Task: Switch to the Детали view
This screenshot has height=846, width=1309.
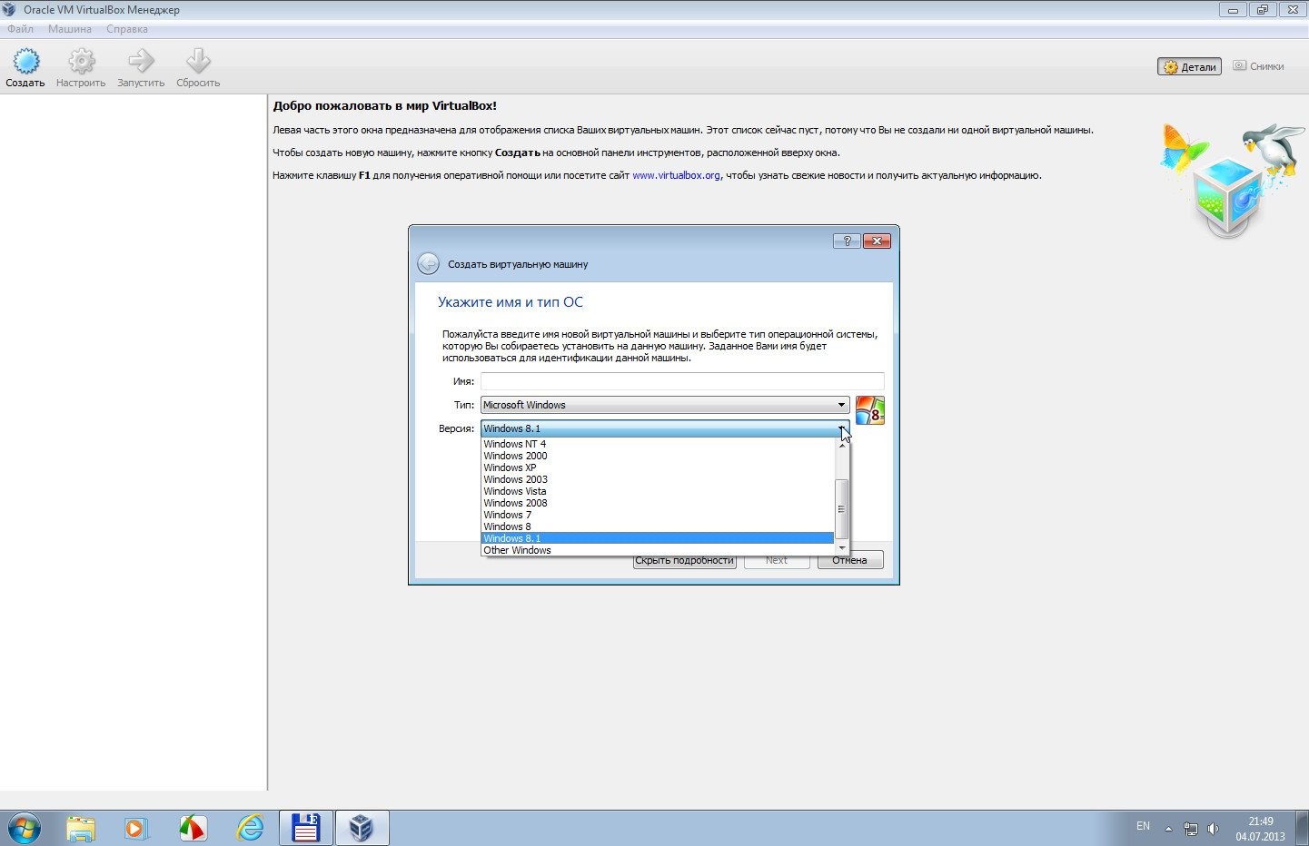Action: pos(1189,66)
